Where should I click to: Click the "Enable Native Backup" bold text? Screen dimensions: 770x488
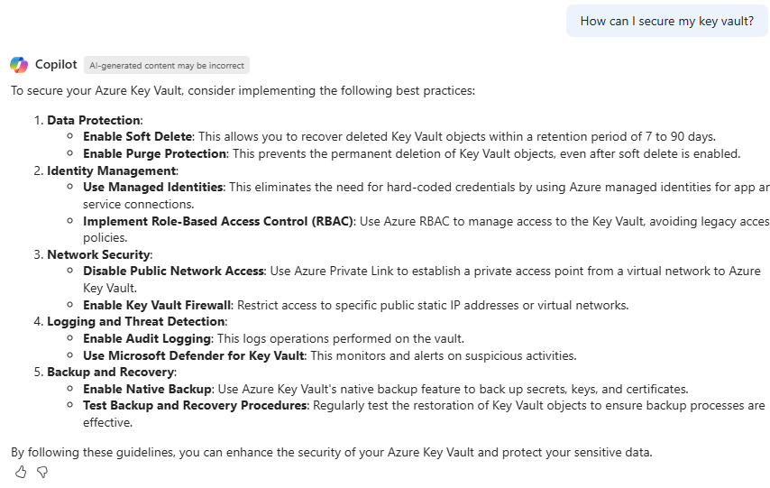point(147,389)
